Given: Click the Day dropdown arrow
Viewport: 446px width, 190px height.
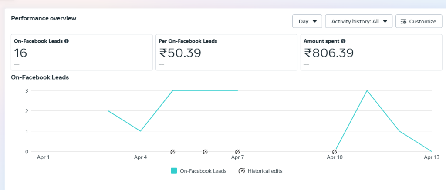Looking at the screenshot, I should 314,21.
